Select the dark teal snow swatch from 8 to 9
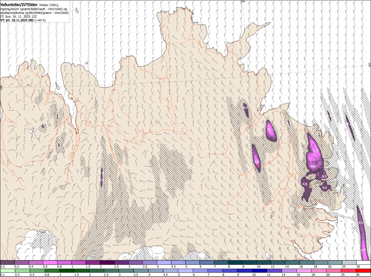 236,263
